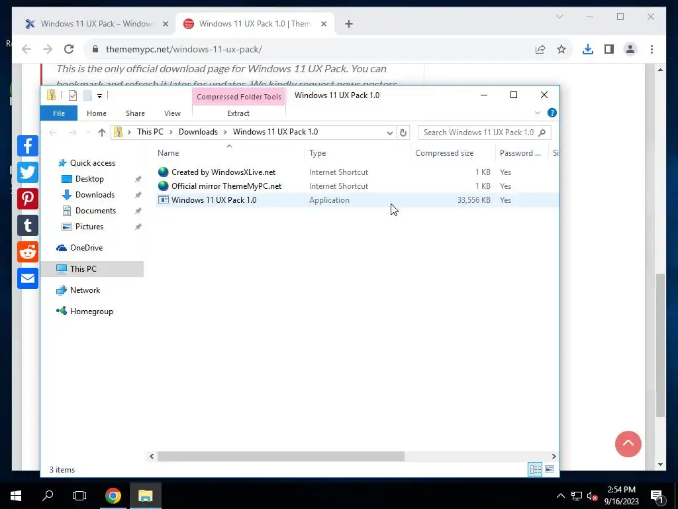Share page via Facebook icon

(x=28, y=146)
